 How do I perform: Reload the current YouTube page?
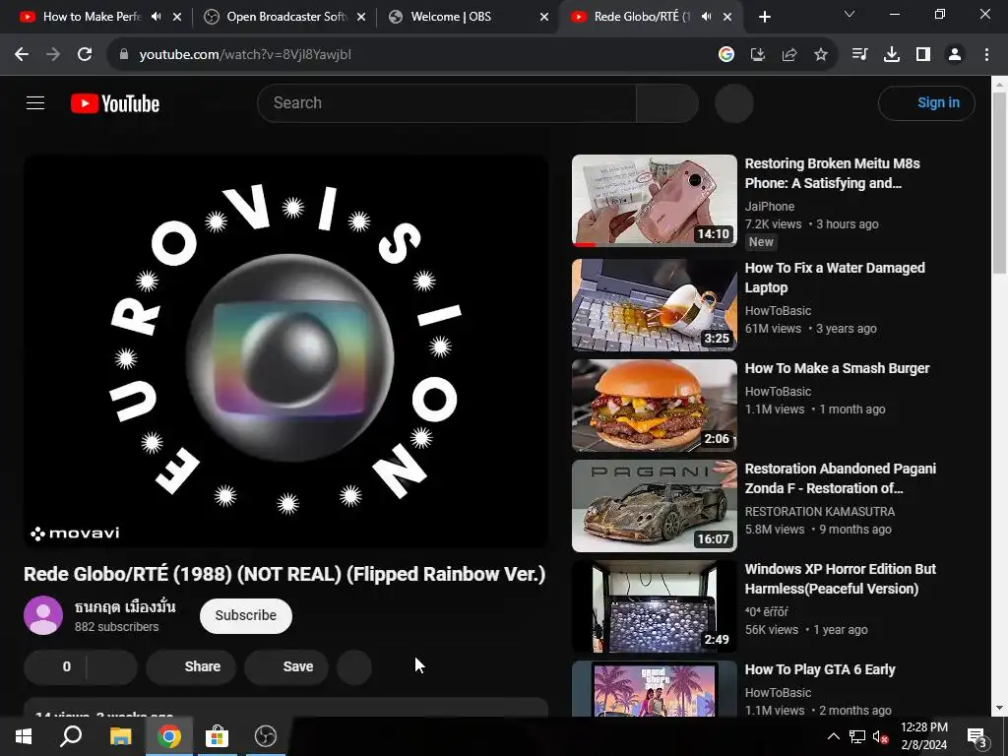85,55
